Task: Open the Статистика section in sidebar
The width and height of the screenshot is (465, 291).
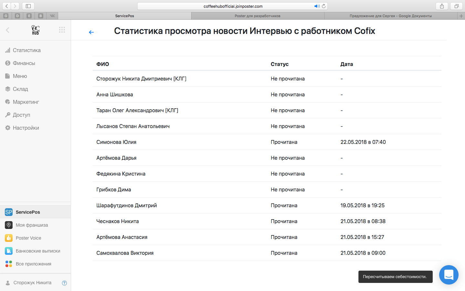Action: (x=26, y=50)
